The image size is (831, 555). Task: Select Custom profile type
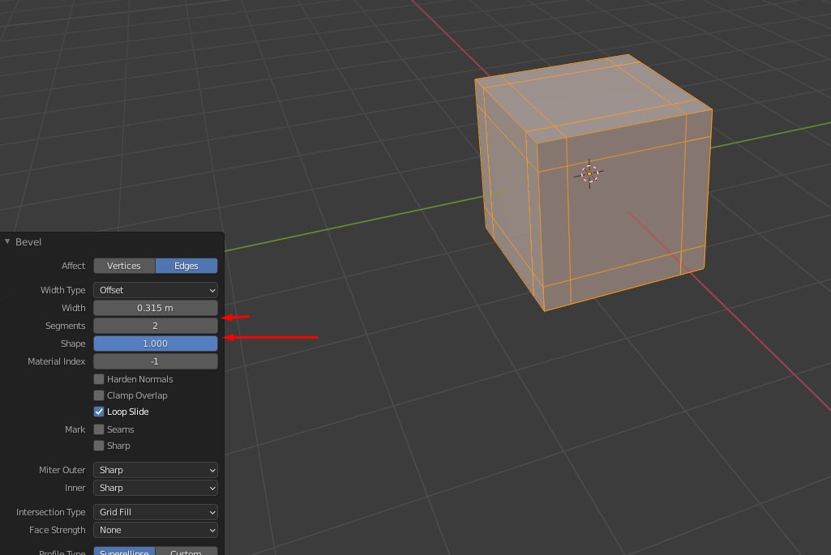point(186,551)
